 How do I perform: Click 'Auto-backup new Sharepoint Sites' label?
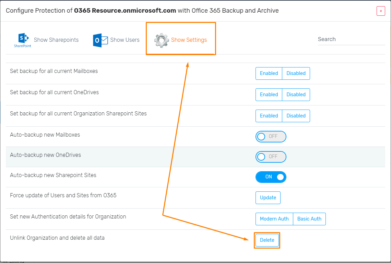[53, 175]
